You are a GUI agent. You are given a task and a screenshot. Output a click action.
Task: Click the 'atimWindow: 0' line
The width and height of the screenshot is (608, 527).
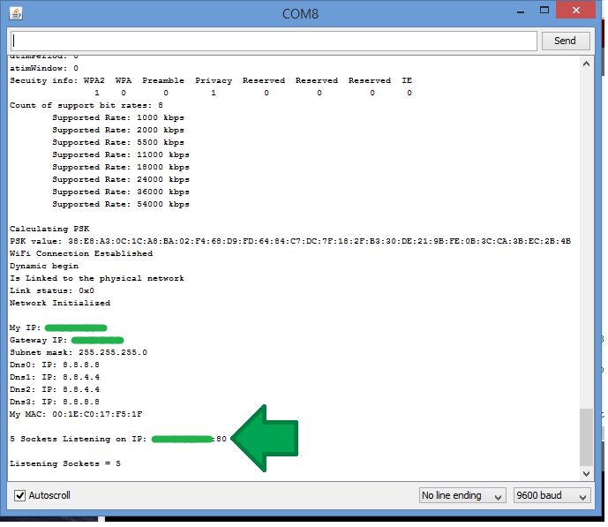pyautogui.click(x=44, y=68)
